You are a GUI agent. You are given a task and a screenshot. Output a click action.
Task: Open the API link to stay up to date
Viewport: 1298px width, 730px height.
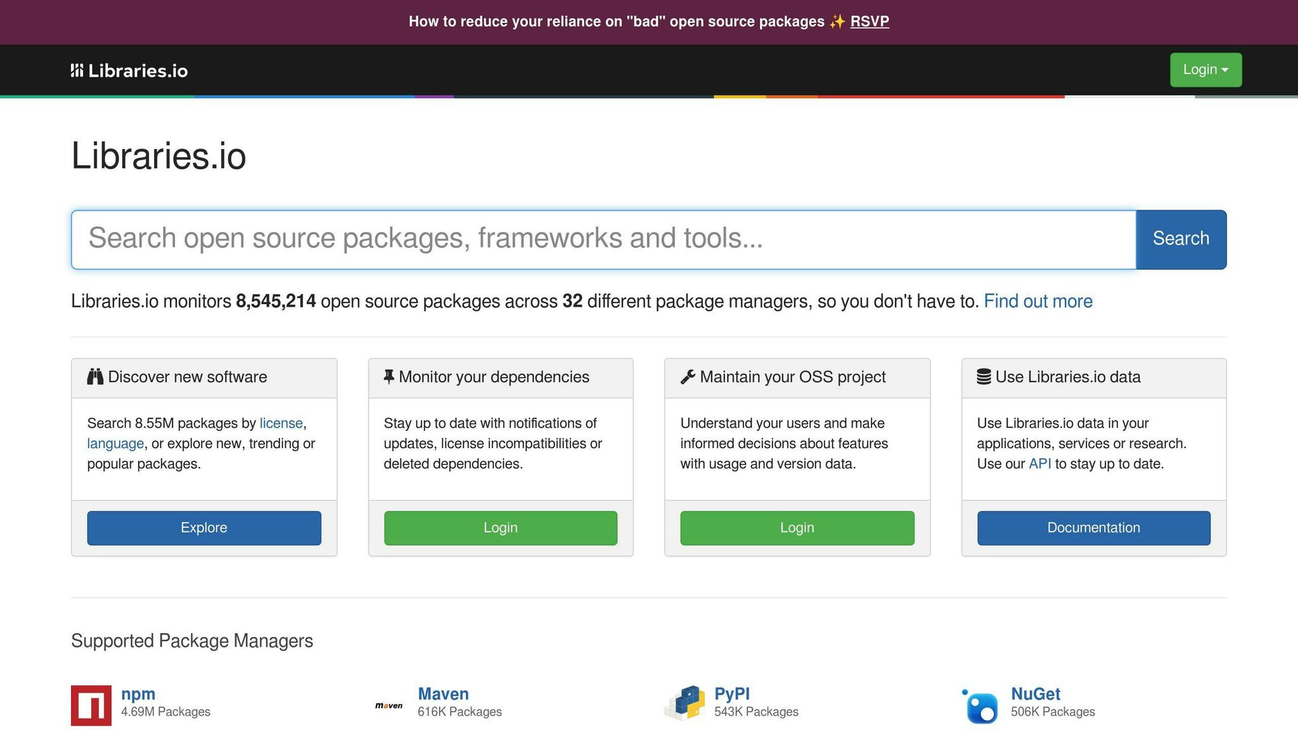coord(1040,463)
